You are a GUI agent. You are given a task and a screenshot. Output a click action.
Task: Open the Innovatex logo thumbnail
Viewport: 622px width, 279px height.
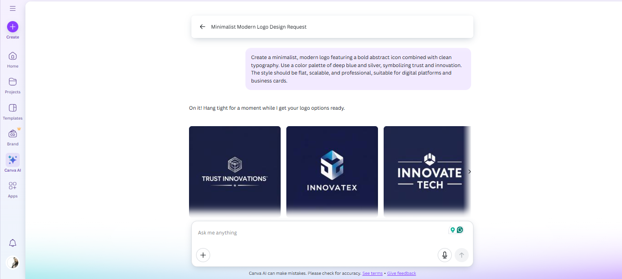point(332,172)
